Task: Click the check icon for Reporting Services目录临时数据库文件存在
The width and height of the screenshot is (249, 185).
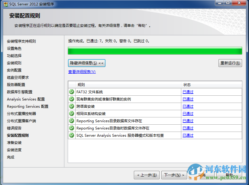Action: coord(72,128)
